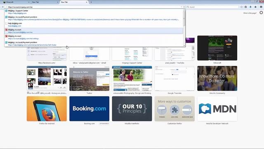Open a new tab with plus button
Screen dimensions: 264x149
(x=91, y=2)
